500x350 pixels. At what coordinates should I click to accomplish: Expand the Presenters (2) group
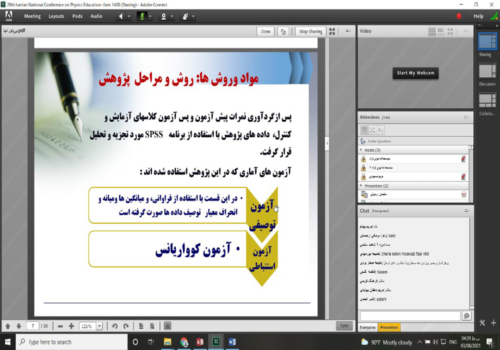click(x=360, y=185)
